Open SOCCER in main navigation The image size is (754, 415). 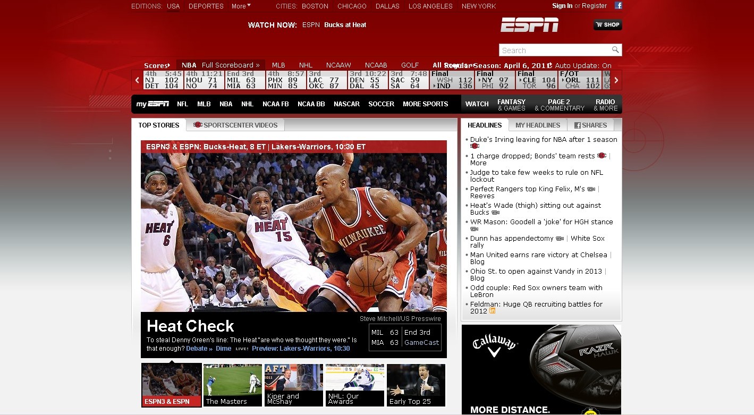pyautogui.click(x=381, y=104)
